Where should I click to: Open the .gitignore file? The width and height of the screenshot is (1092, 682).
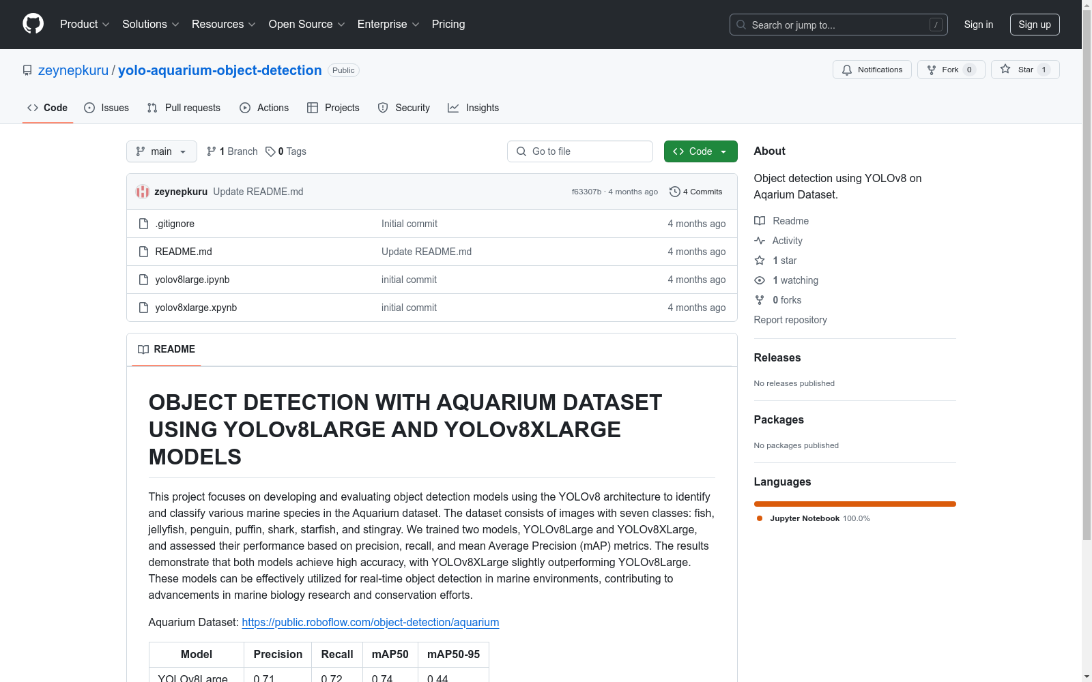pyautogui.click(x=175, y=224)
